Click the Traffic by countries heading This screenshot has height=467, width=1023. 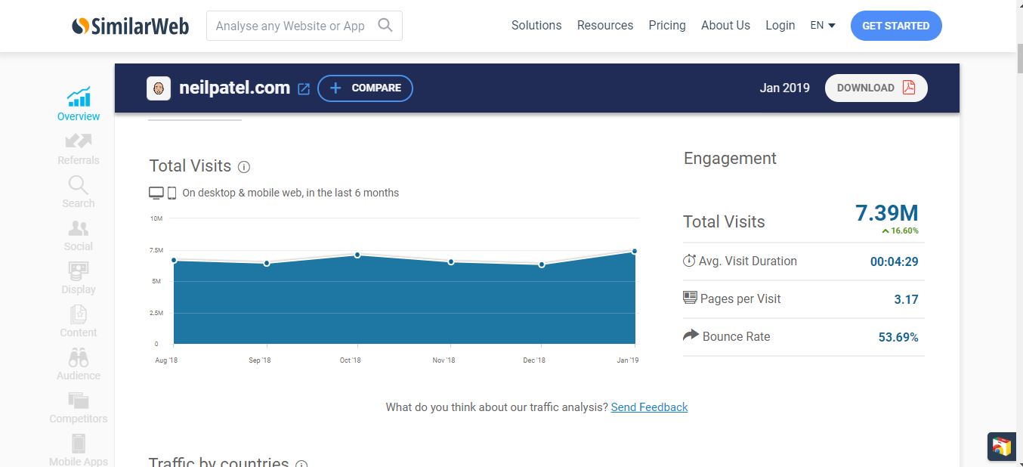coord(218,462)
